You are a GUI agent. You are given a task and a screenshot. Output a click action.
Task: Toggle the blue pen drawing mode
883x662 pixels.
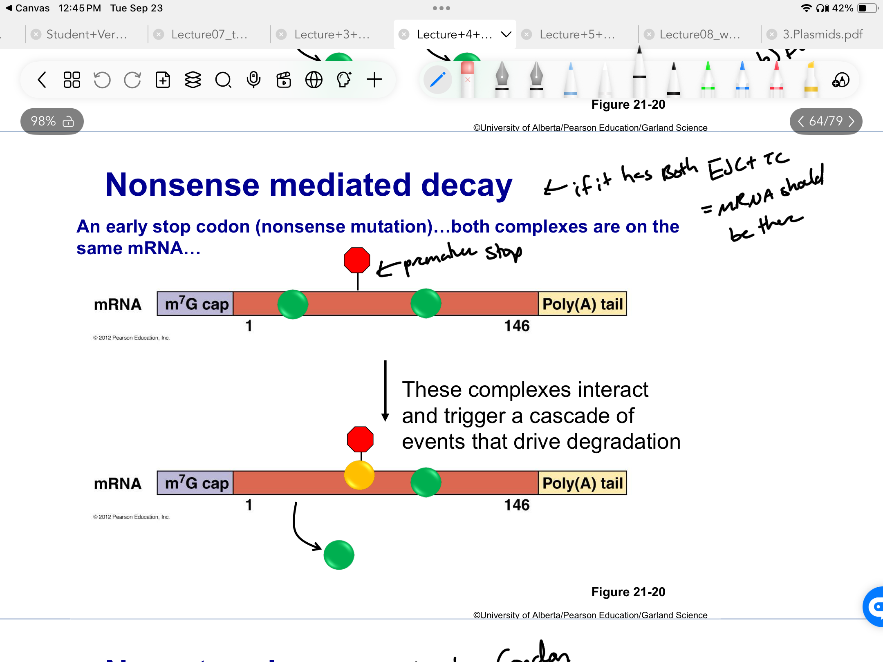pos(437,80)
